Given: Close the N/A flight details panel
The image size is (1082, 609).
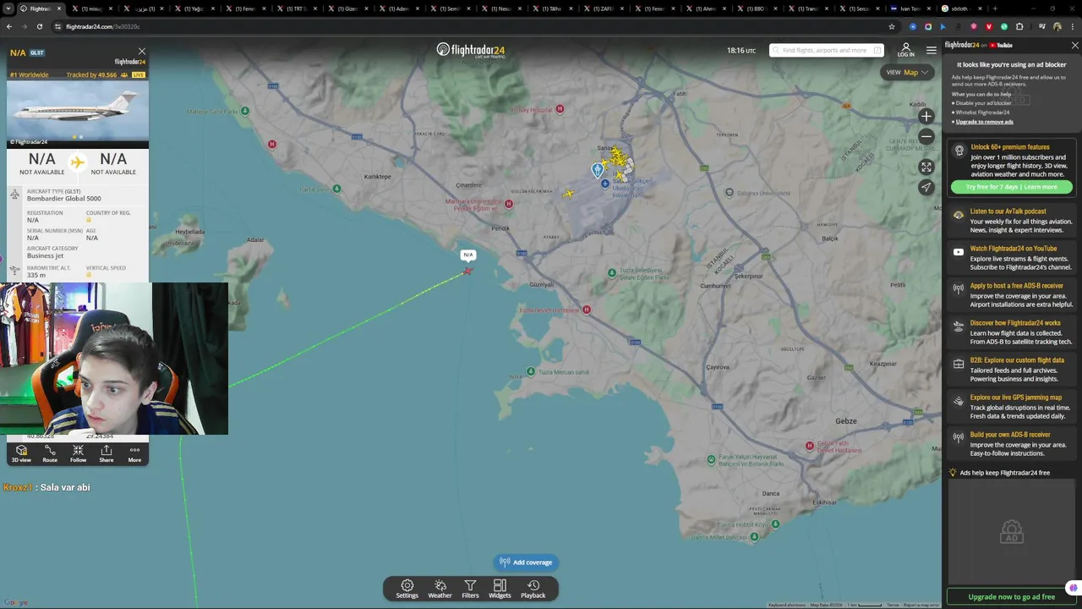Looking at the screenshot, I should (141, 52).
